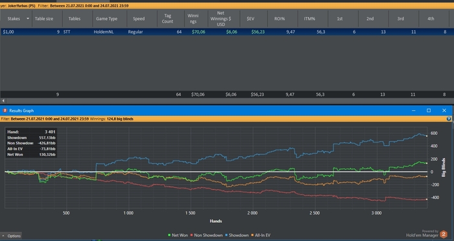Toggle the Net Won legend series
The width and height of the screenshot is (454, 241).
tap(178, 235)
